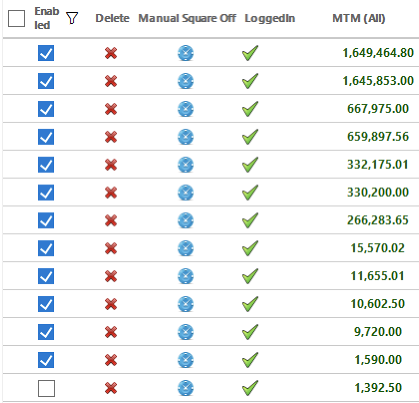This screenshot has height=403, width=419.
Task: Uncheck Enabled for row 11,655.01
Action: 46,276
